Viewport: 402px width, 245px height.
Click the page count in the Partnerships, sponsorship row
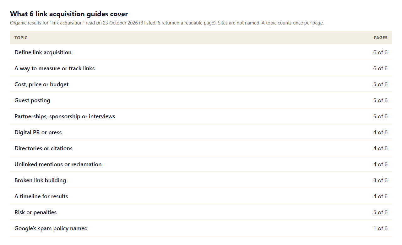coord(380,116)
